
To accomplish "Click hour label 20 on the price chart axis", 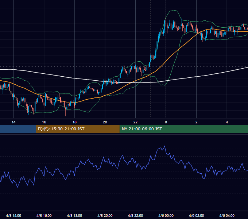I will (x=105, y=122).
